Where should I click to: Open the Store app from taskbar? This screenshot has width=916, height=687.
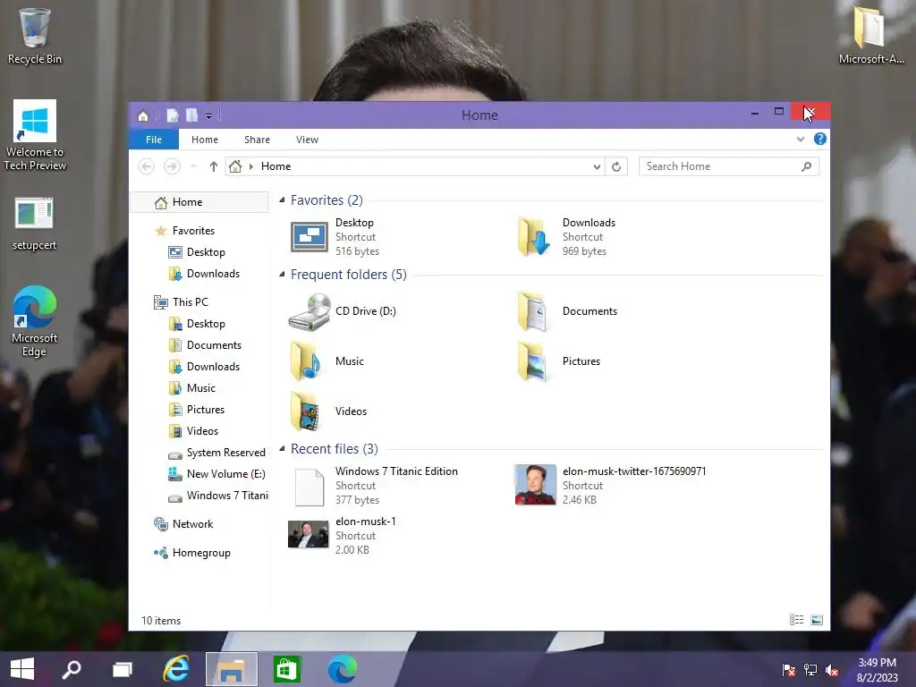coord(286,669)
